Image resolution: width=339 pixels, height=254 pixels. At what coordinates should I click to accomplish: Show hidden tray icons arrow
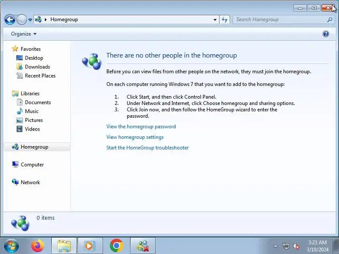(275, 246)
